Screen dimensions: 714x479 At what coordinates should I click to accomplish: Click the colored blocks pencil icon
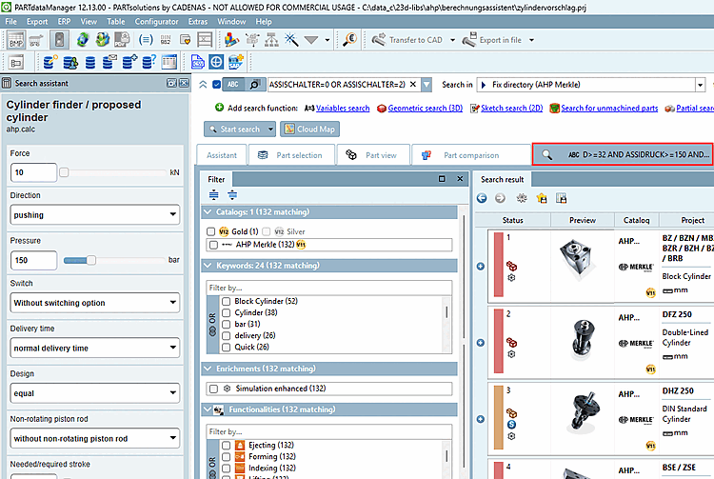pyautogui.click(x=231, y=40)
